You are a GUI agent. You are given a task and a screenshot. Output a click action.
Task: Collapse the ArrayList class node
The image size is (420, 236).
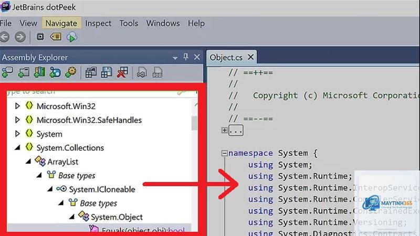(x=28, y=162)
